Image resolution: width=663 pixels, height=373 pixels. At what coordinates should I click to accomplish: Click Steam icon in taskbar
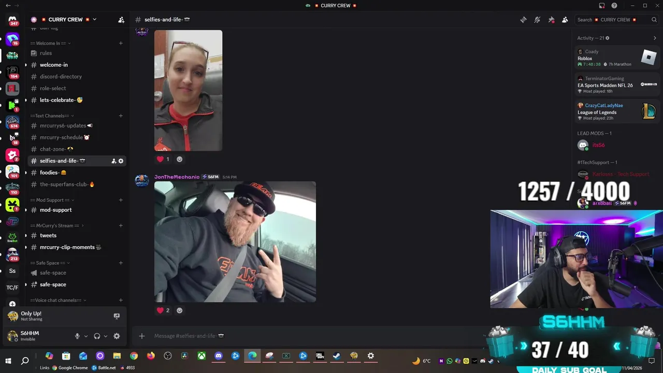337,356
